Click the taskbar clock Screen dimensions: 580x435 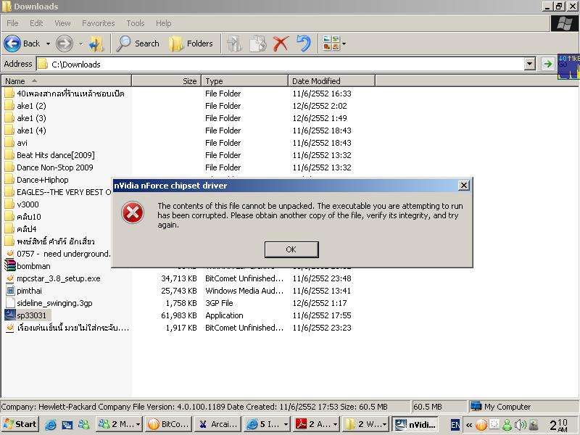coord(558,425)
